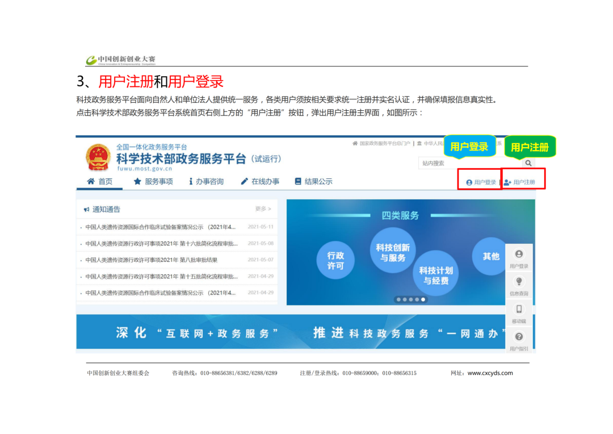The image size is (613, 434).
Task: Open the 结果公示 navigation item
Action: [x=313, y=182]
